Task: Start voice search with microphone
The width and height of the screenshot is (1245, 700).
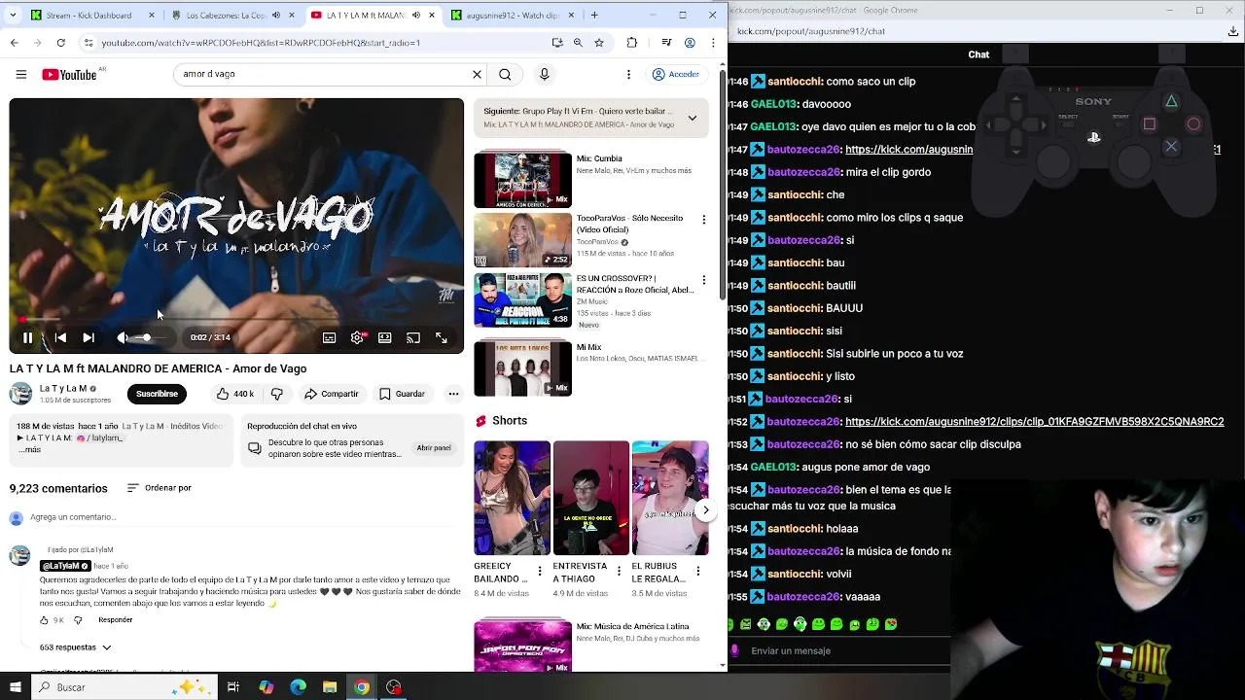Action: 544,74
